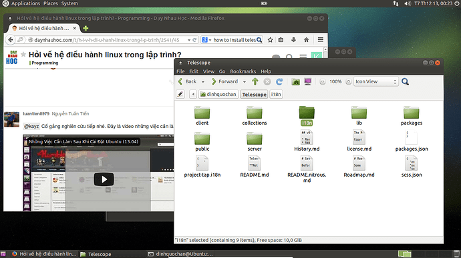461x258 pixels.
Task: Click the path bar left scroll arrow
Action: click(x=193, y=94)
